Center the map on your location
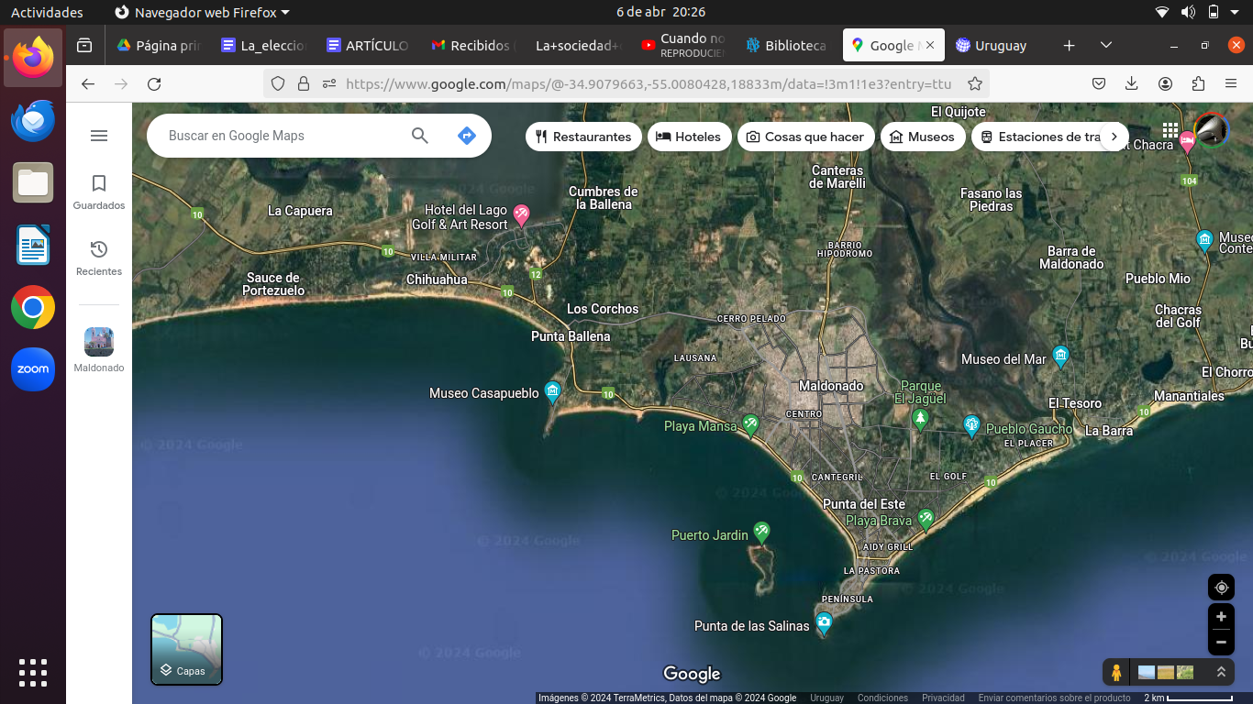The width and height of the screenshot is (1253, 704). pyautogui.click(x=1221, y=588)
